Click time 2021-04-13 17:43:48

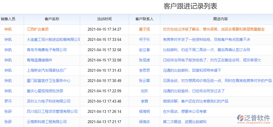[104, 101]
